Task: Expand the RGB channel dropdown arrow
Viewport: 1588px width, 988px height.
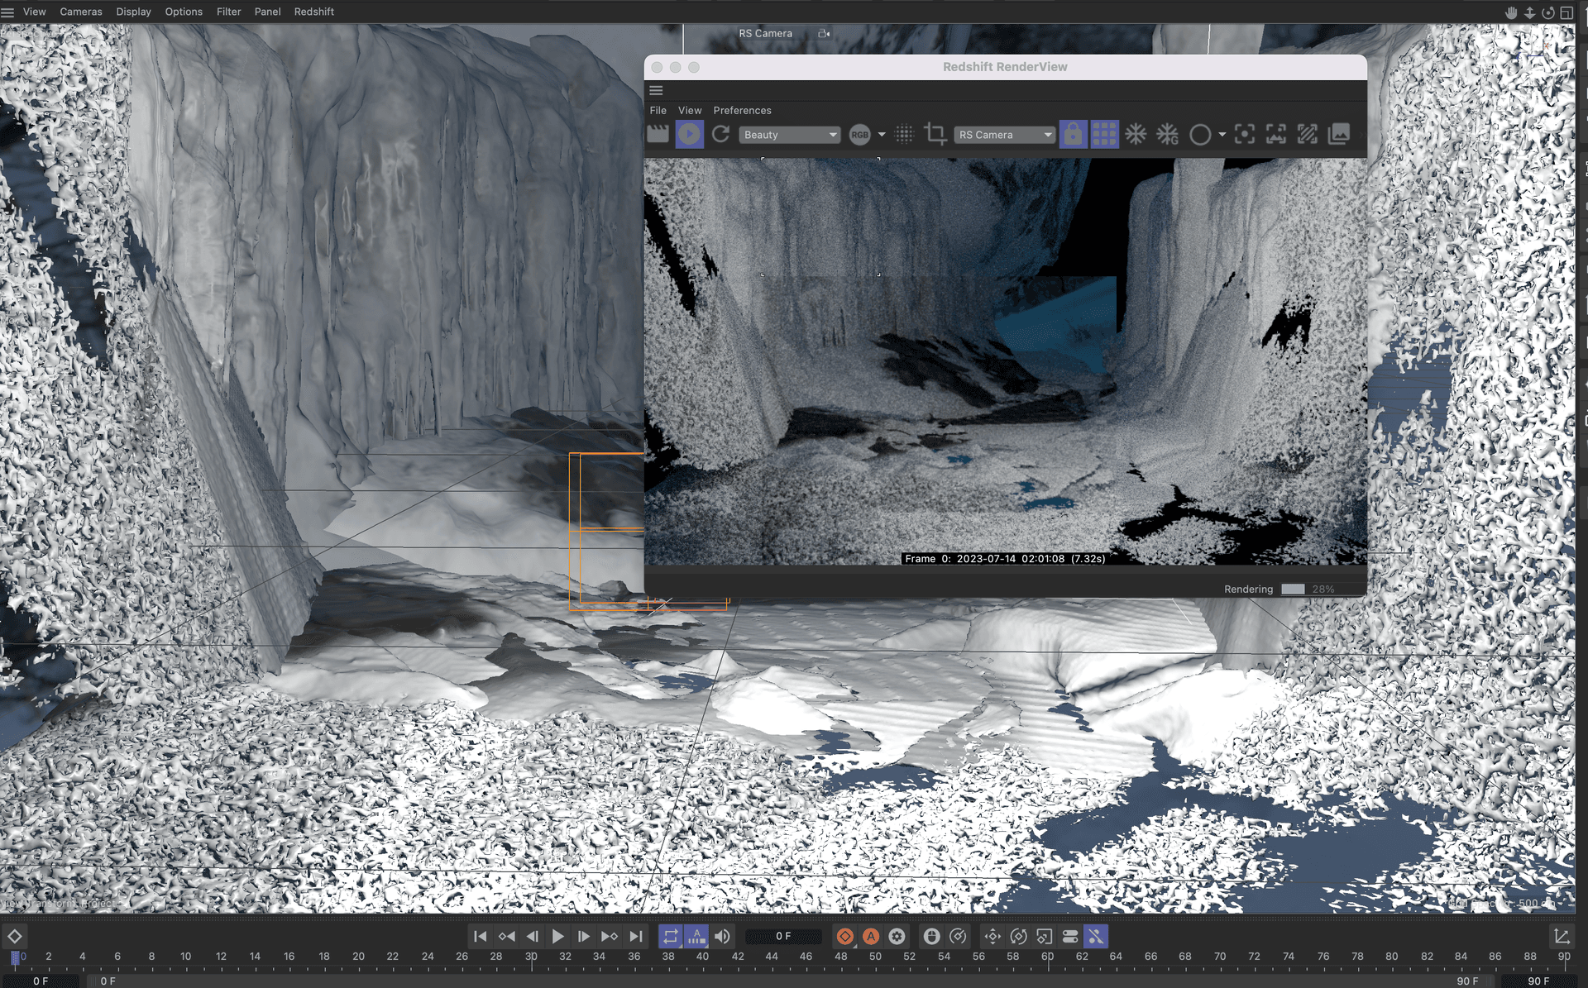Action: [x=882, y=135]
